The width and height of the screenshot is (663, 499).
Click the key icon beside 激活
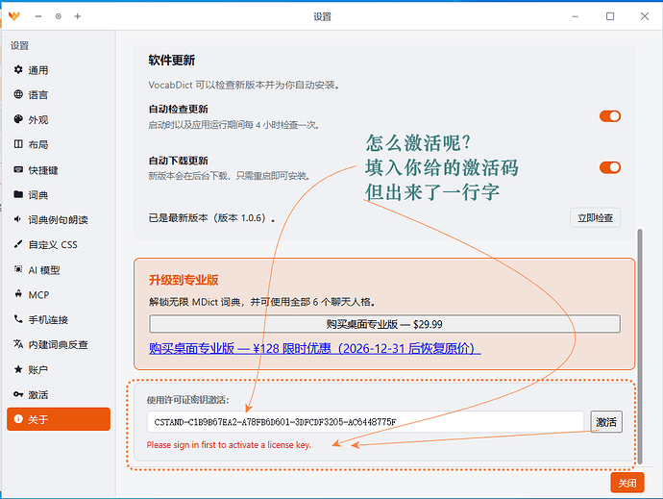pyautogui.click(x=18, y=394)
